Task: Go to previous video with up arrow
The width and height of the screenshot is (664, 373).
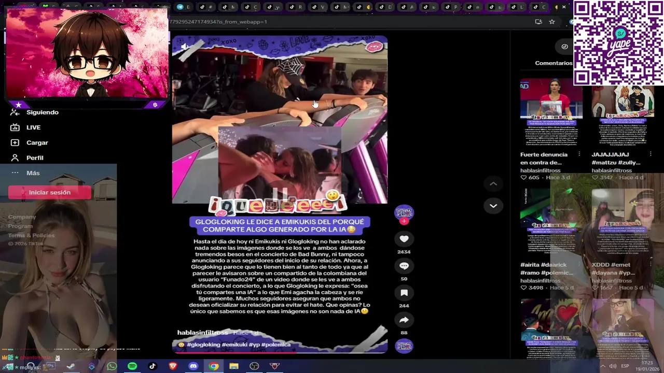Action: click(x=493, y=184)
